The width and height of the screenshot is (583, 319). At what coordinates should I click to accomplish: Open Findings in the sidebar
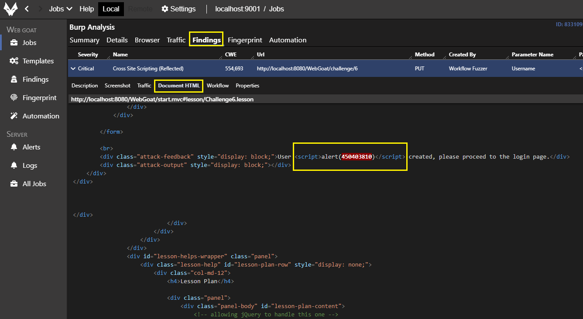(35, 79)
